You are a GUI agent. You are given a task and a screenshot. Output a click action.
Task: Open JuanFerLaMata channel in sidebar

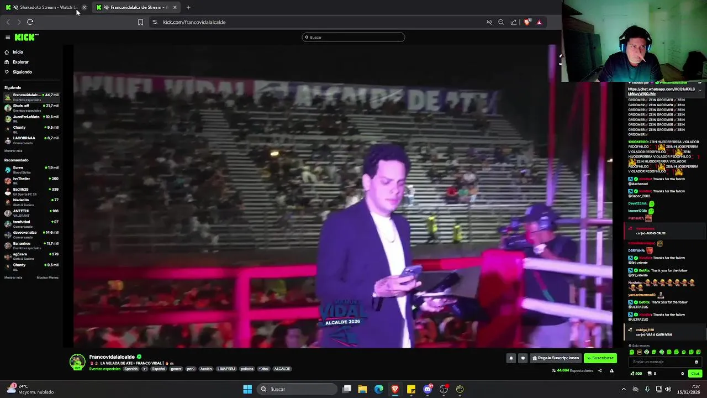(x=31, y=118)
